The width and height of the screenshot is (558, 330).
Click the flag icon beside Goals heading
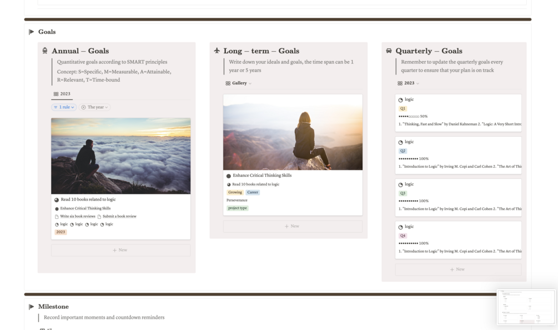(x=31, y=32)
